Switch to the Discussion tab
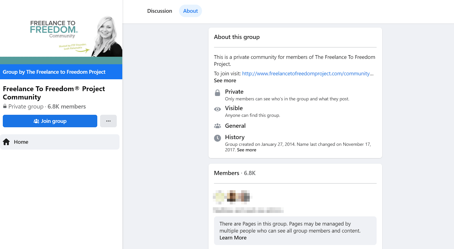Screen dimensions: 454x249 coord(159,11)
